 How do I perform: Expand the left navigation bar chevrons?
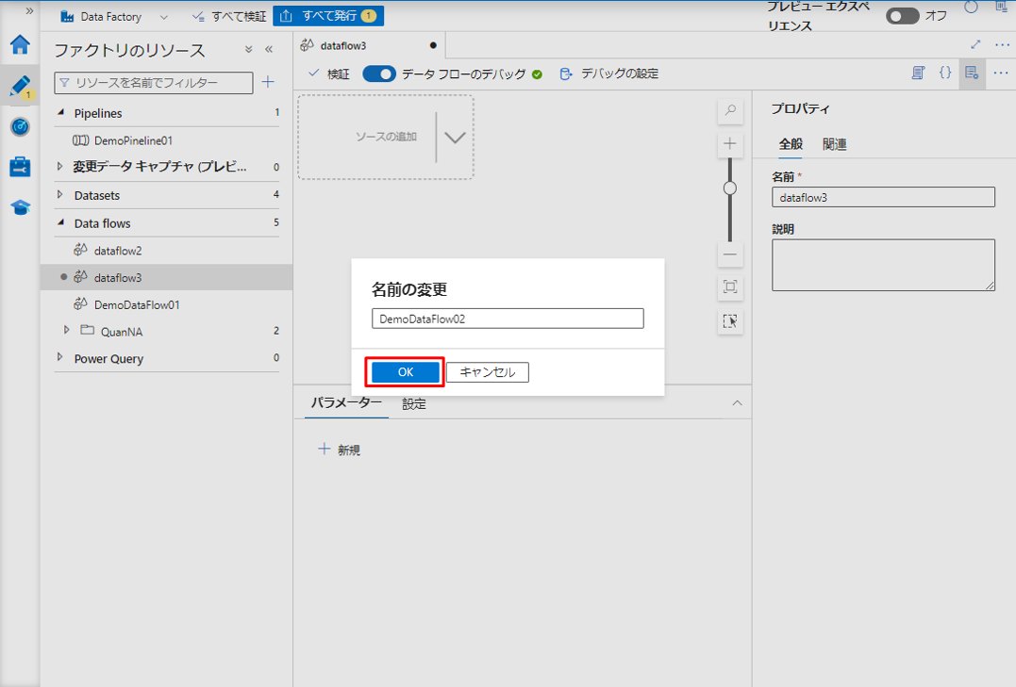[29, 11]
